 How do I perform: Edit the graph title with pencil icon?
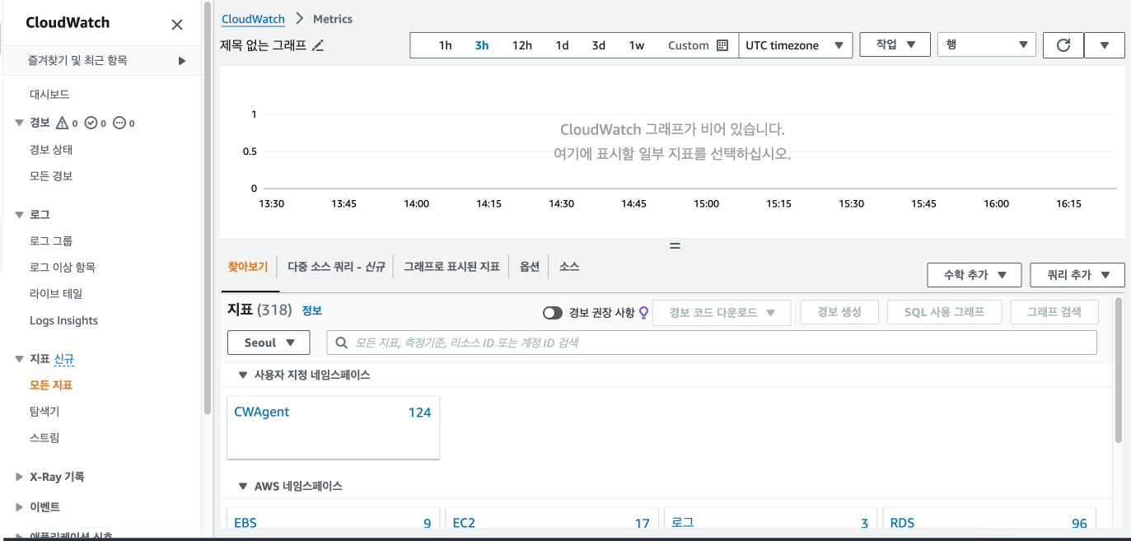click(318, 45)
